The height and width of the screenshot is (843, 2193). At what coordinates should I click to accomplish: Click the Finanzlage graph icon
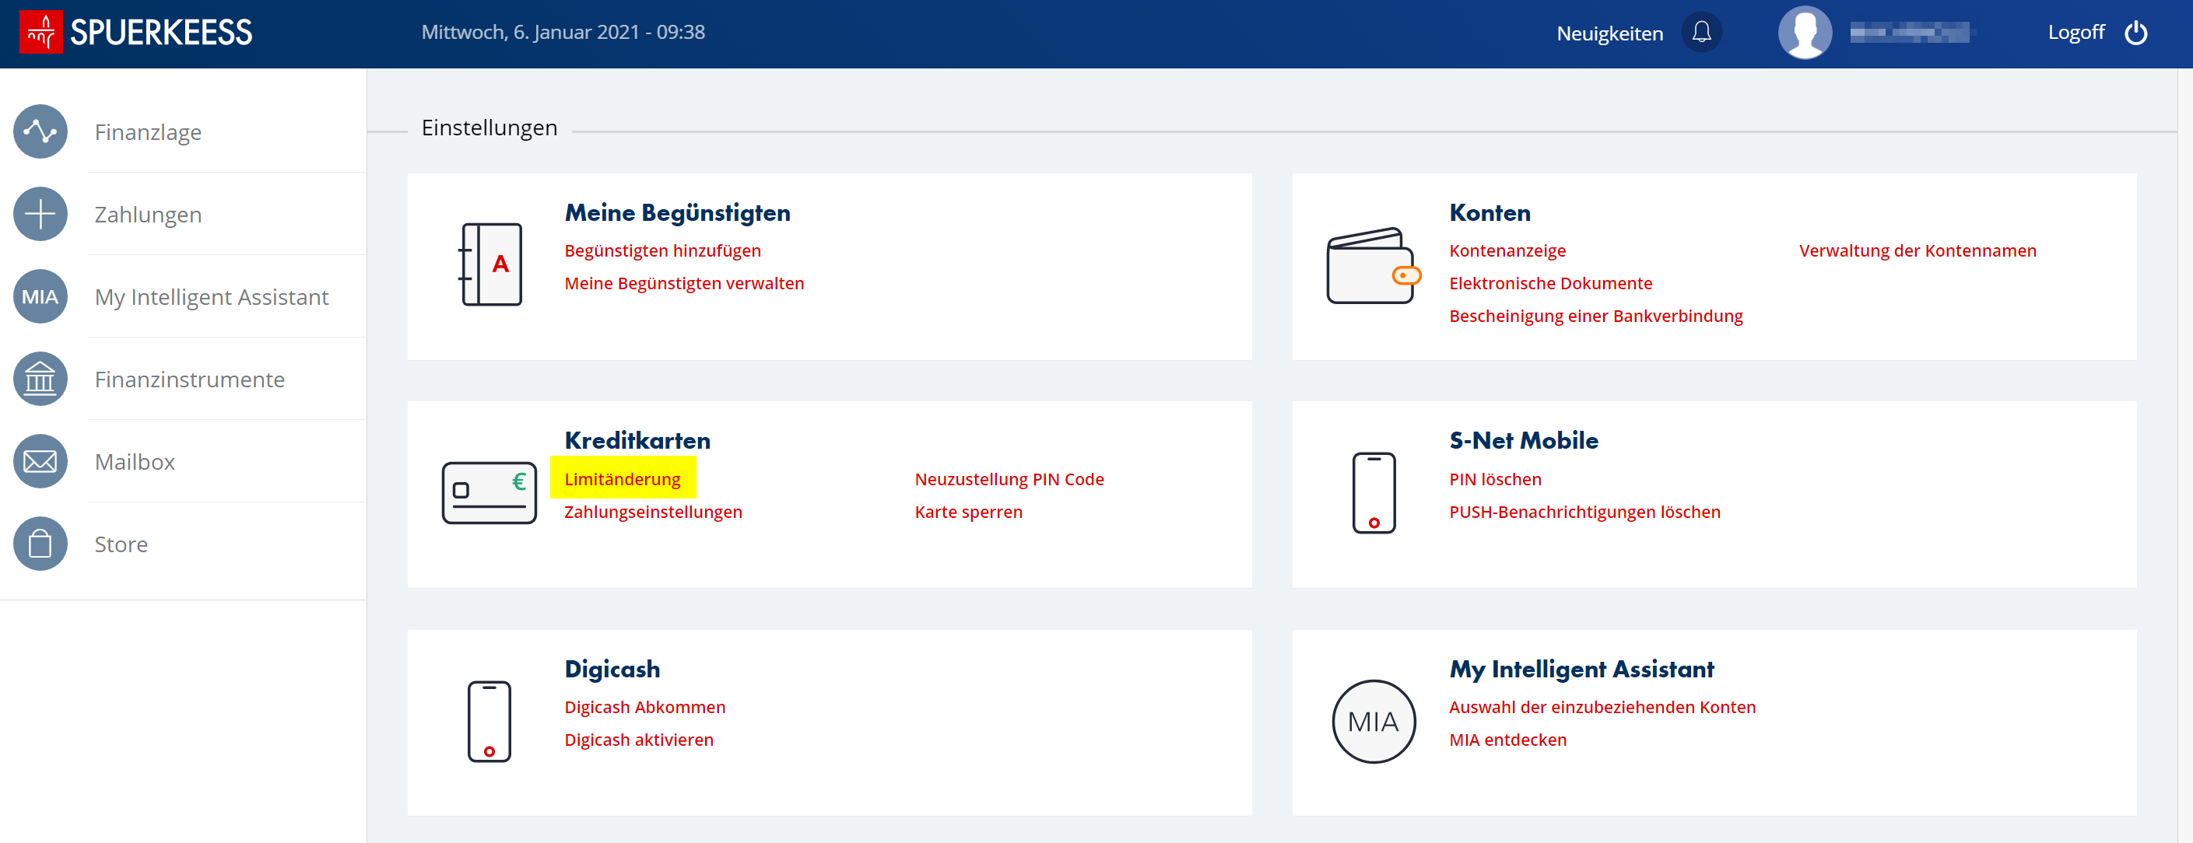[40, 132]
